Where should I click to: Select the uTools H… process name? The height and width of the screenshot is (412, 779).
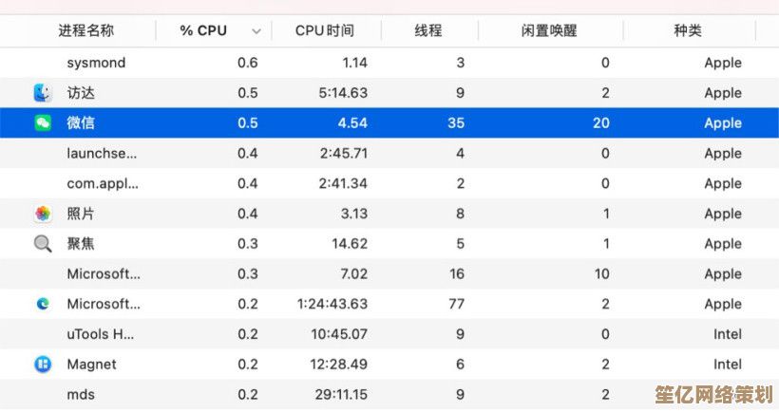pos(101,334)
